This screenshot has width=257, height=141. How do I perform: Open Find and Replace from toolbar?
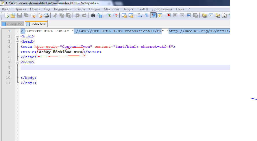tap(100, 16)
